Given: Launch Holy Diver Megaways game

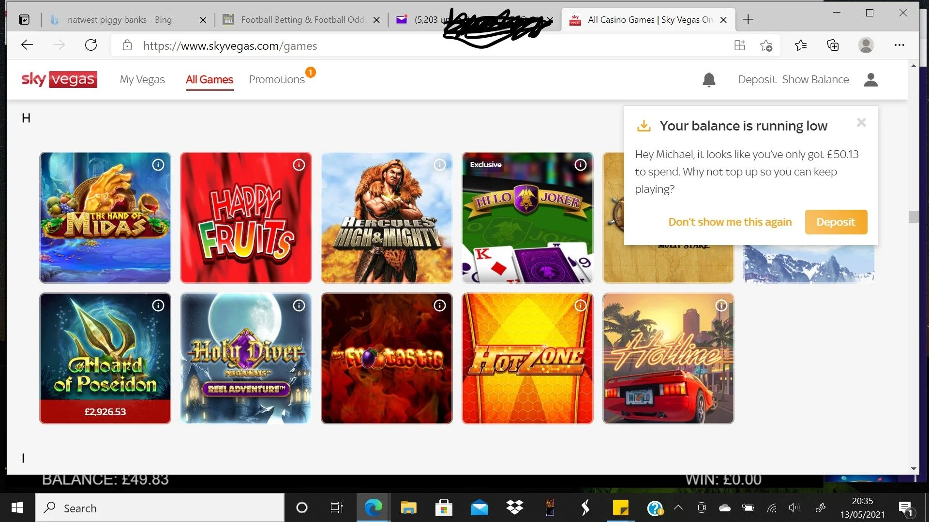Looking at the screenshot, I should (246, 358).
